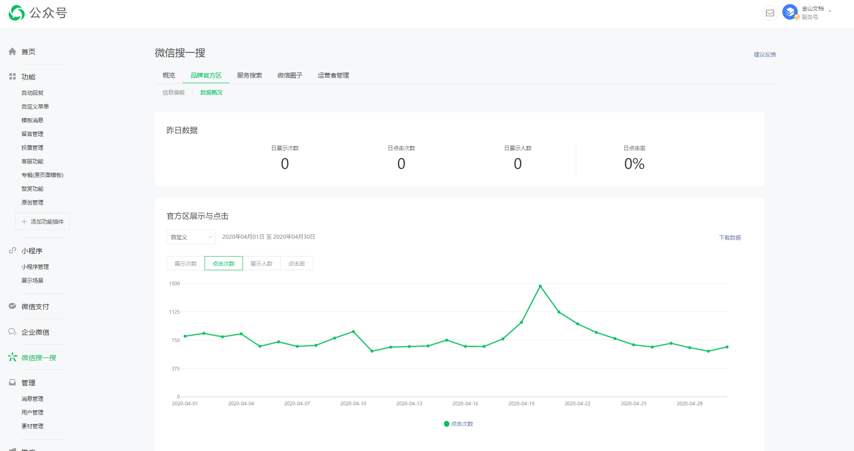Select 微信搜一搜 in sidebar
The image size is (854, 451).
39,357
